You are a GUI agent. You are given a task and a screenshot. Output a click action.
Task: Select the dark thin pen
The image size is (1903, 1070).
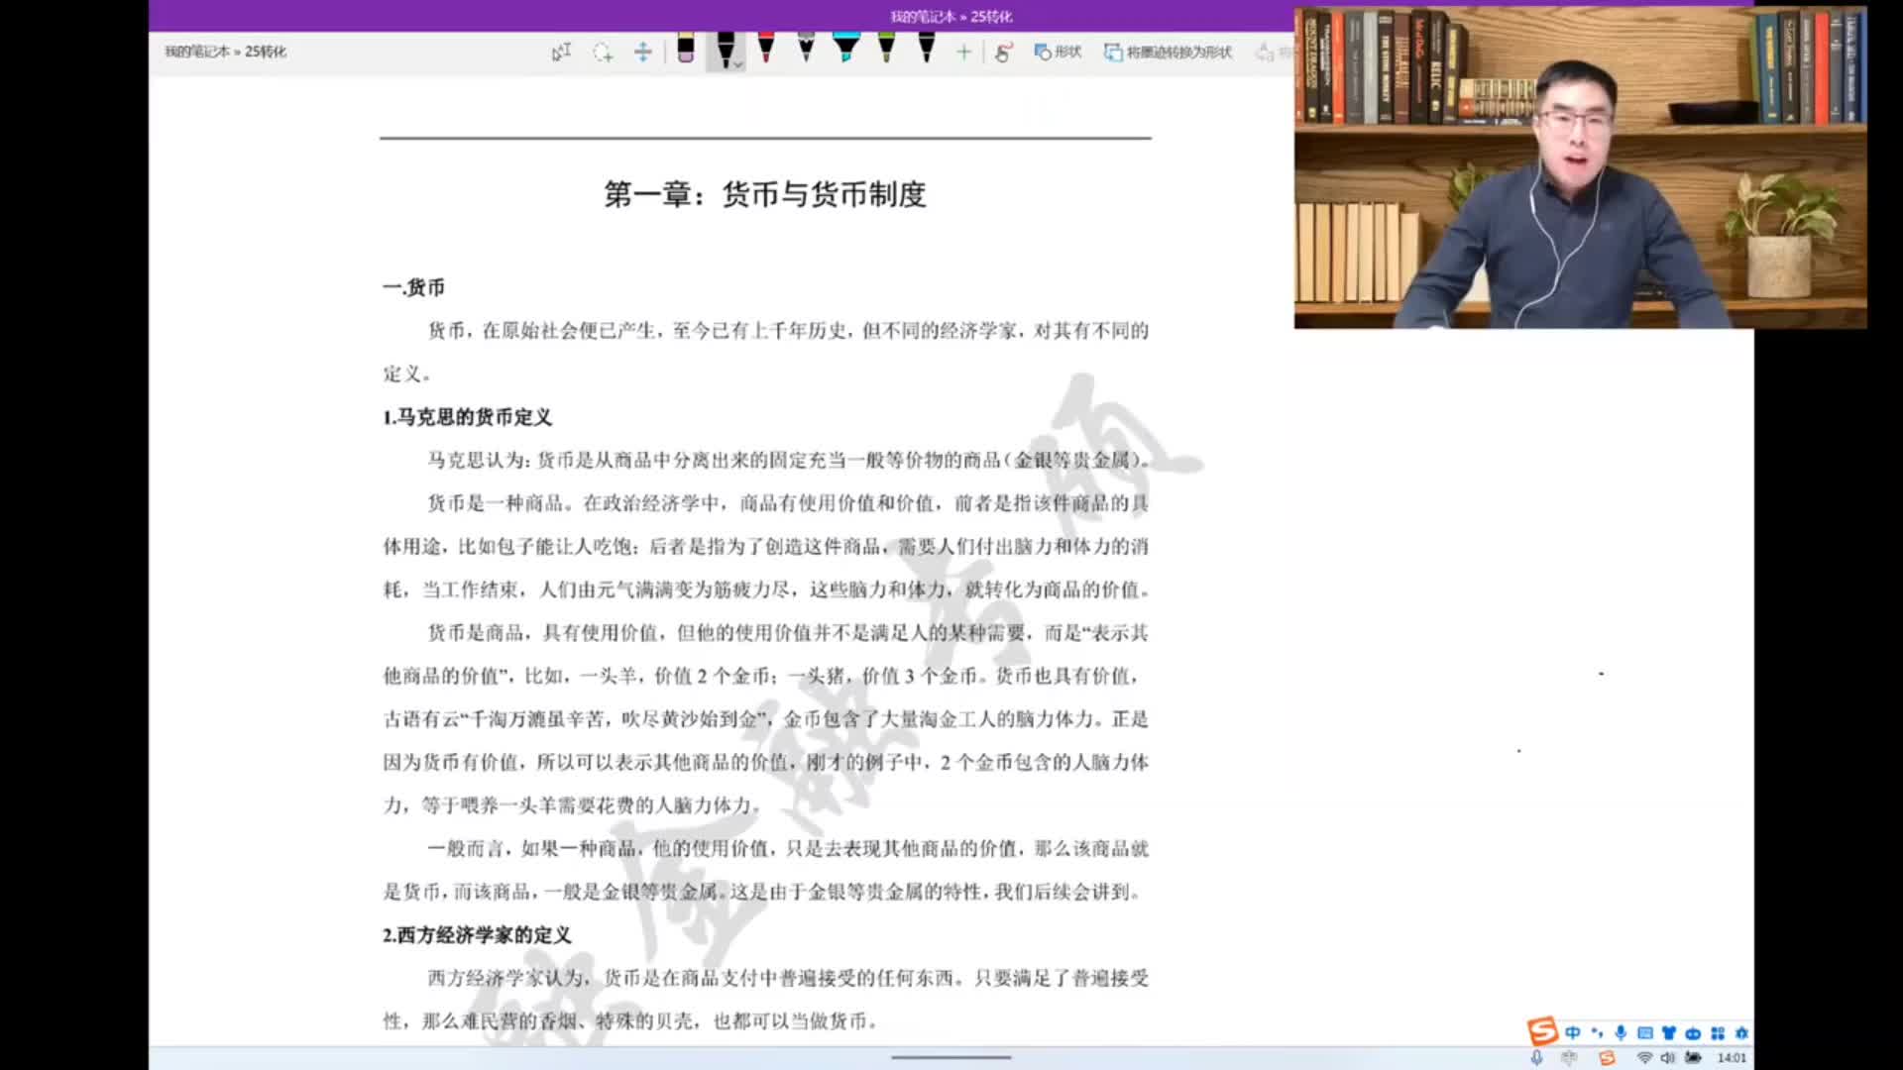pos(927,49)
